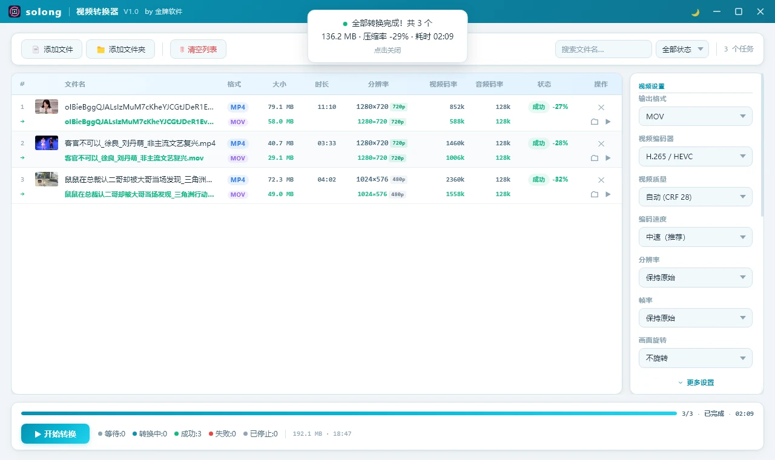The width and height of the screenshot is (775, 460).
Task: Dismiss the notification via 点击关闭 link
Action: click(387, 51)
